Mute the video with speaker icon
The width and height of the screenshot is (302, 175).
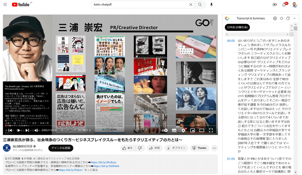[36, 130]
